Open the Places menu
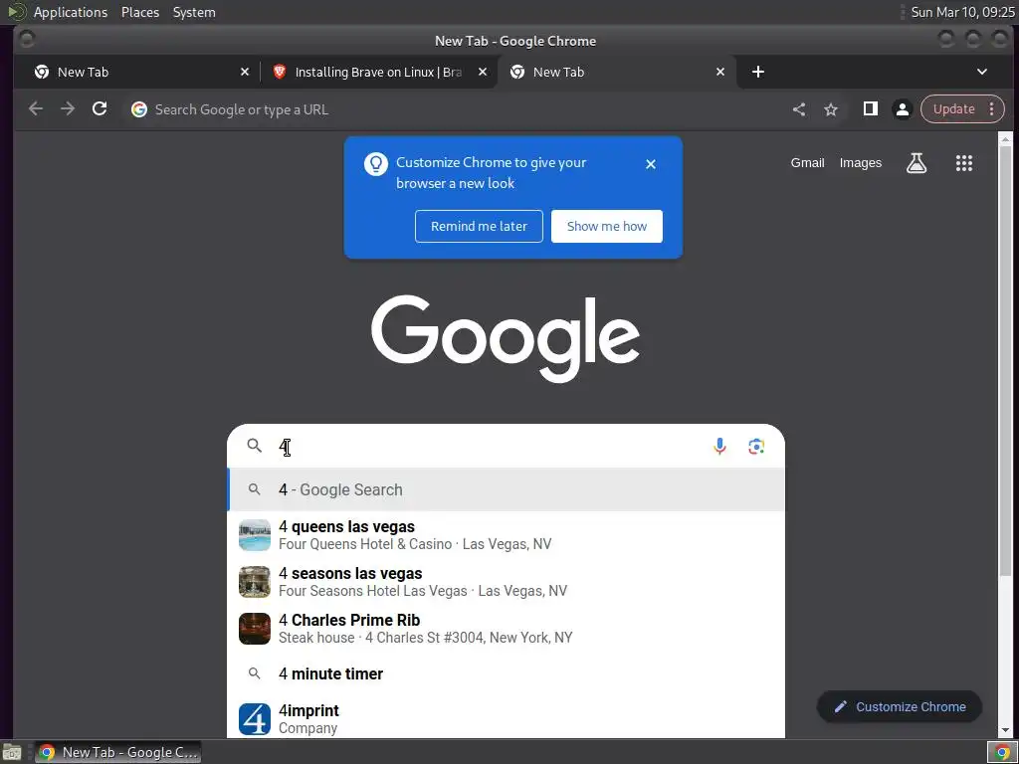The image size is (1019, 764). point(140,12)
